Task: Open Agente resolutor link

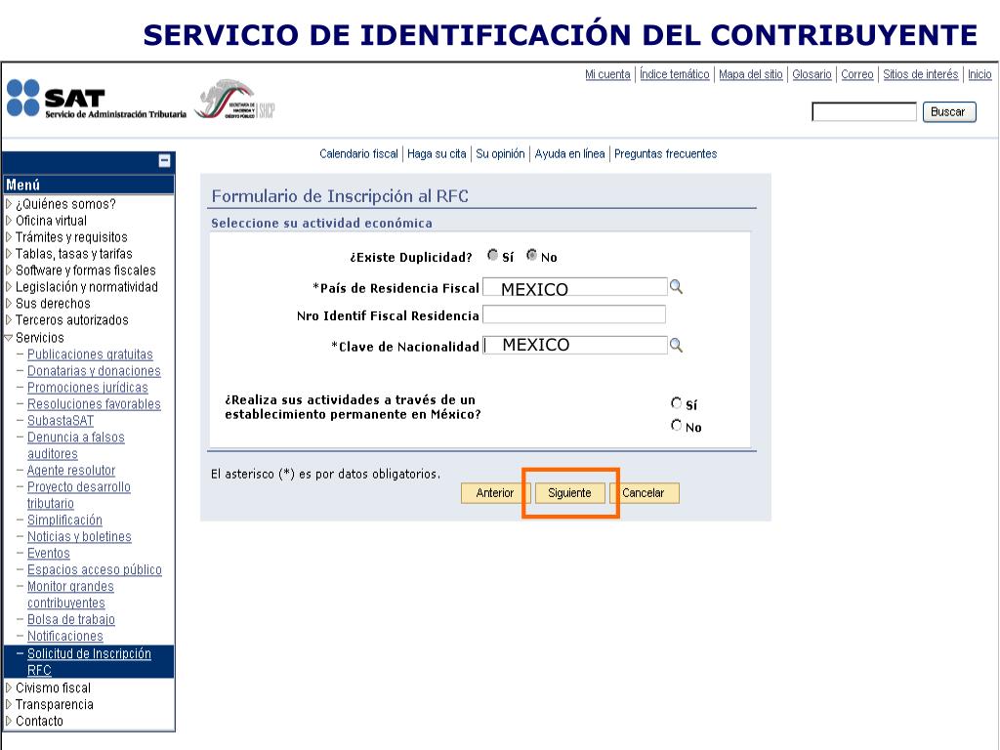Action: [x=70, y=471]
